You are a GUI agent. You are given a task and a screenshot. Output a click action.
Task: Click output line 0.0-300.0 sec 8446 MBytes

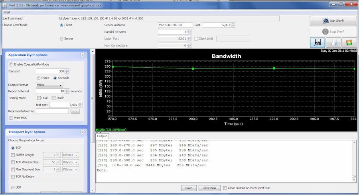click(x=151, y=165)
